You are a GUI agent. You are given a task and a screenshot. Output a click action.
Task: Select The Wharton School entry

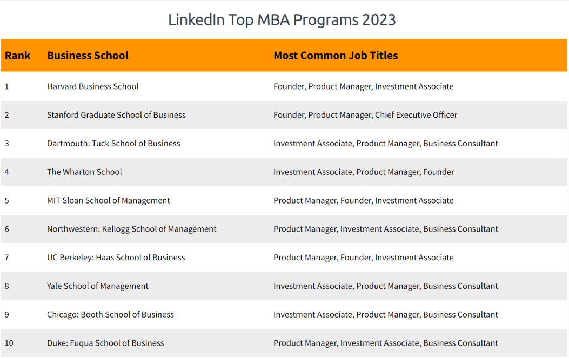point(84,172)
